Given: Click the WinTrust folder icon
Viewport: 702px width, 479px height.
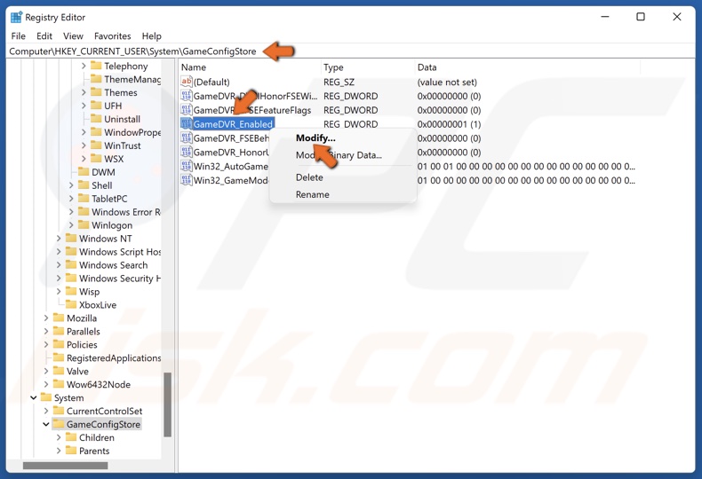Looking at the screenshot, I should tap(96, 145).
